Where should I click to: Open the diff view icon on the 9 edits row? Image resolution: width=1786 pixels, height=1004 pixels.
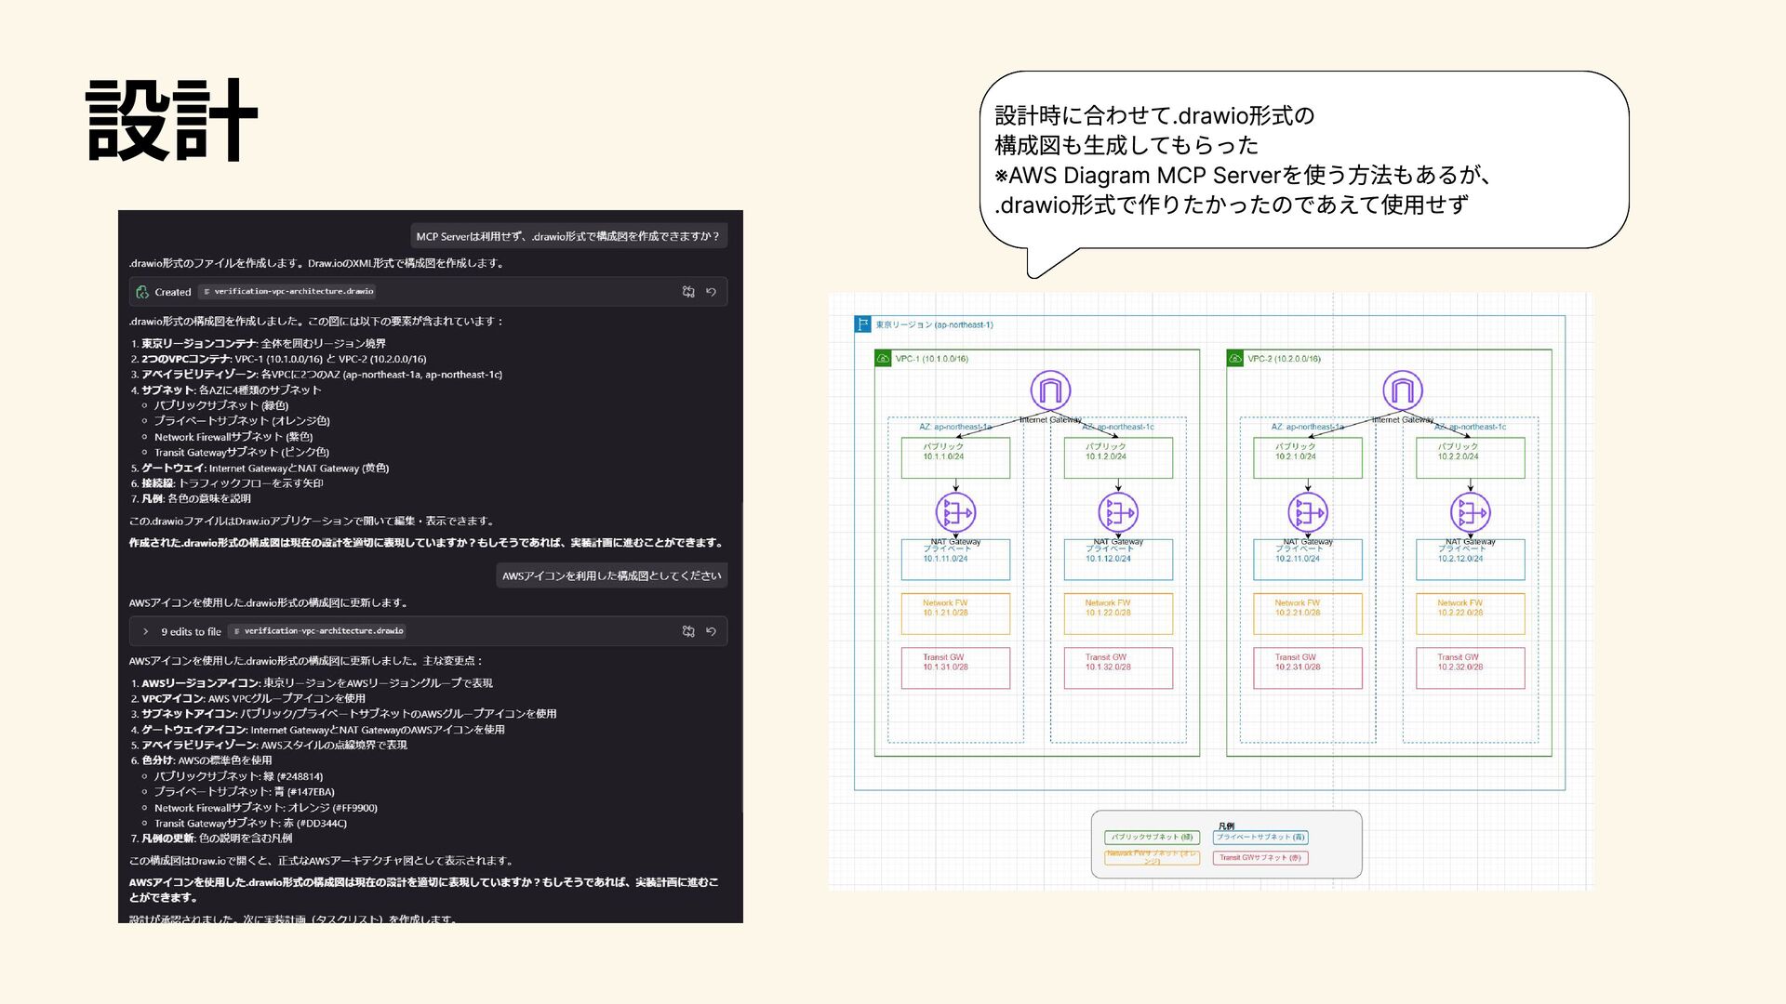(x=688, y=631)
